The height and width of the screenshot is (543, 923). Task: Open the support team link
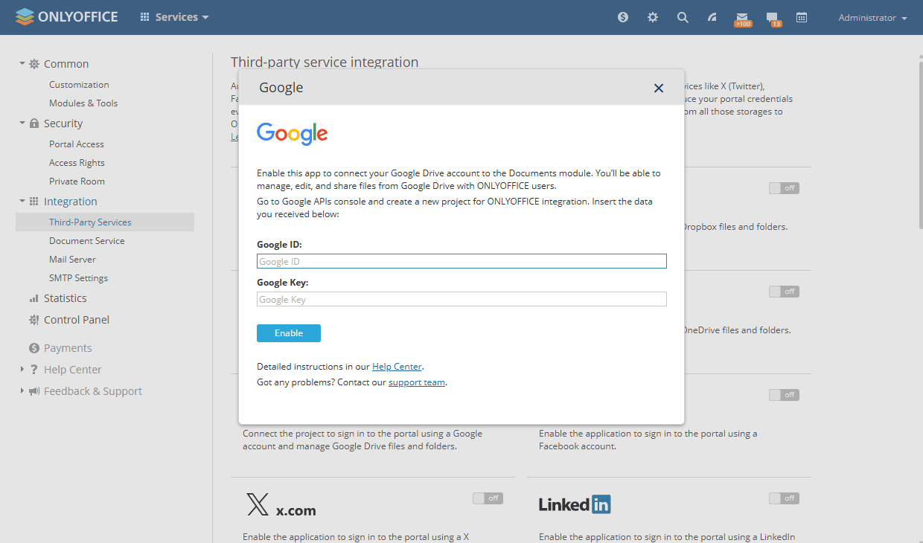point(417,382)
